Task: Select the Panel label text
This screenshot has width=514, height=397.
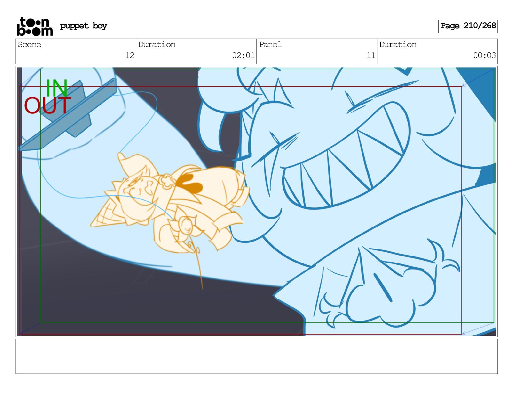Action: [x=270, y=44]
